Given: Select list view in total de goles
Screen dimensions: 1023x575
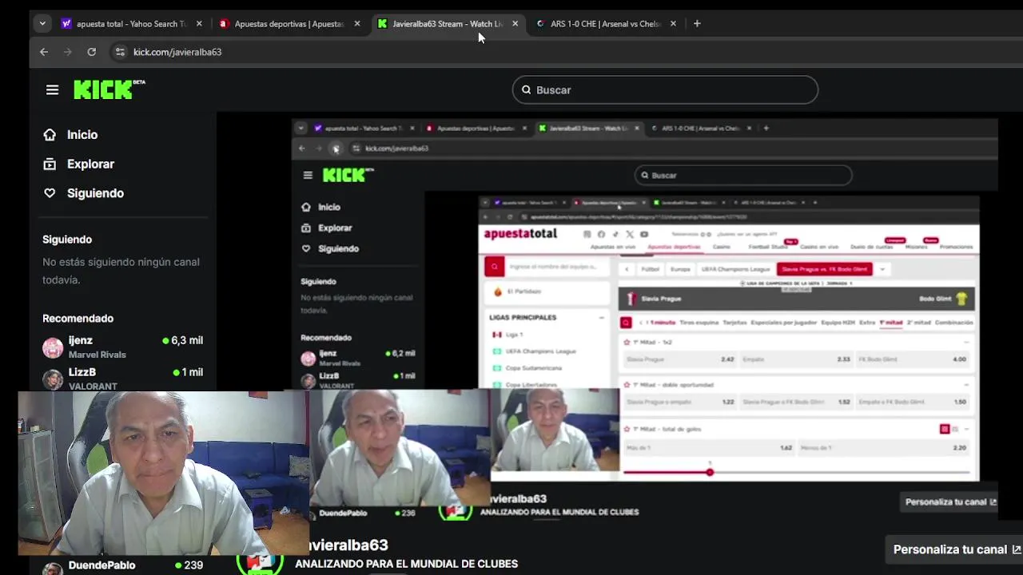Looking at the screenshot, I should coord(955,429).
